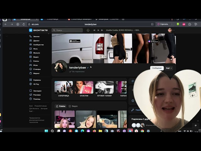Open the СПЛЕТНИ album thumbnail
The image size is (201, 151).
pyautogui.click(x=84, y=87)
